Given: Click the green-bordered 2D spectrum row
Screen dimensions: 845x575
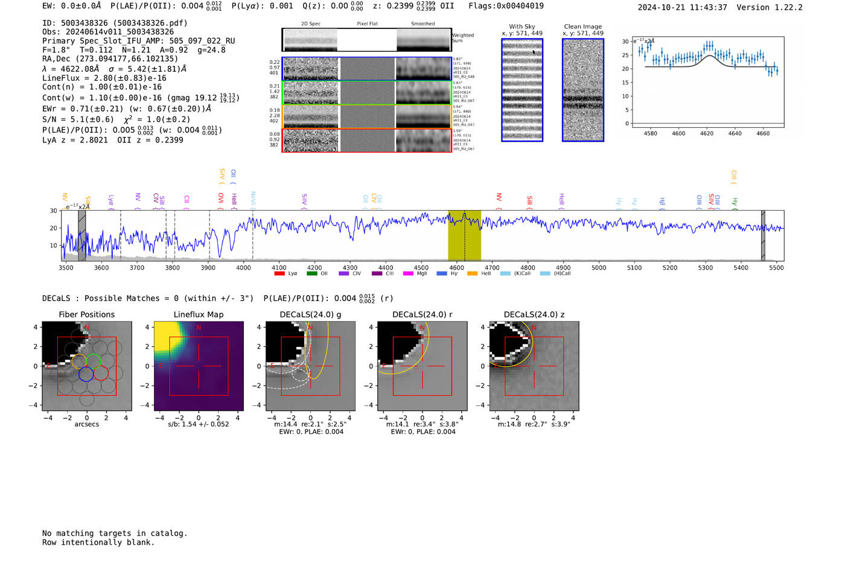Looking at the screenshot, I should pyautogui.click(x=366, y=93).
